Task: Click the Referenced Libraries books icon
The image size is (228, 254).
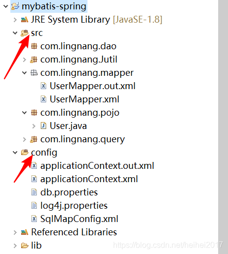Action: click(x=25, y=232)
